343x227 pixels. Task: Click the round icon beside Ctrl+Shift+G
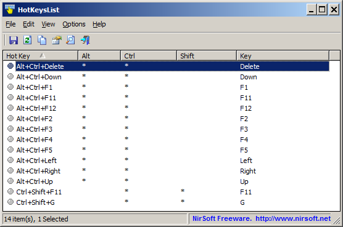(x=10, y=202)
